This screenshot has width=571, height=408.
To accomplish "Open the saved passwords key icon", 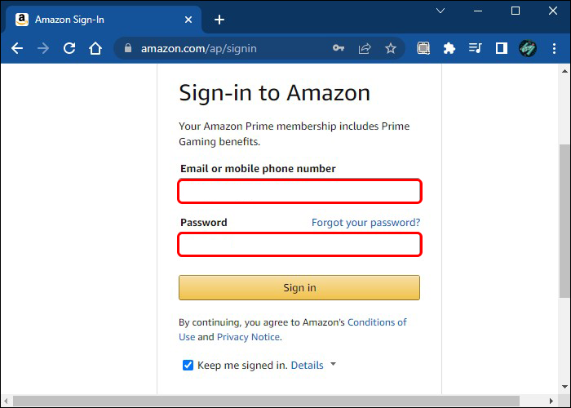I will [339, 48].
